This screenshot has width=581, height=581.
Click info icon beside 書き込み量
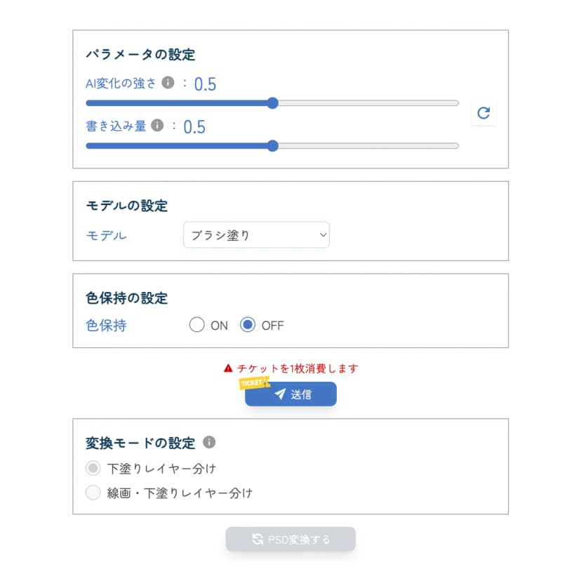pyautogui.click(x=157, y=126)
